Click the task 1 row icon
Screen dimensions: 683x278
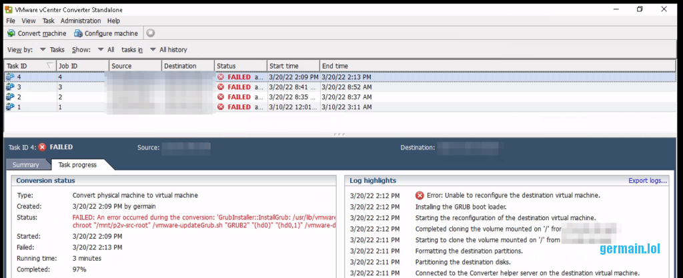coord(10,107)
